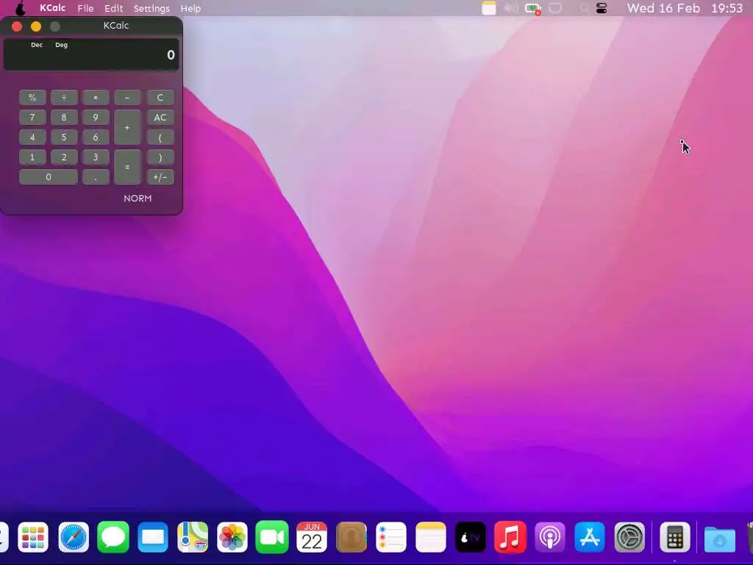Click the NORM status label
This screenshot has height=565, width=753.
138,199
